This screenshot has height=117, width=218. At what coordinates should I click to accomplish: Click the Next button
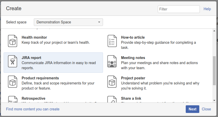pyautogui.click(x=192, y=109)
